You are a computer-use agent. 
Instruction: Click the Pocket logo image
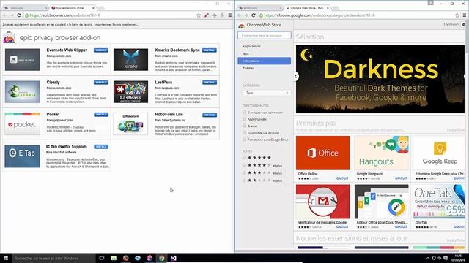point(23,123)
